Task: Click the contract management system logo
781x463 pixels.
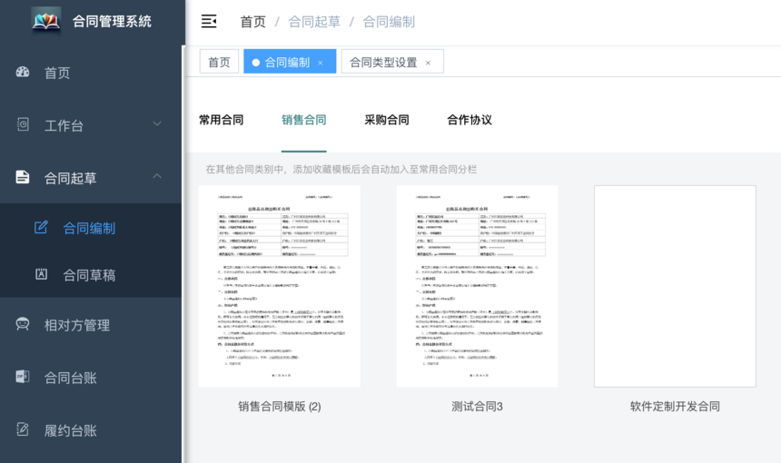Action: click(x=46, y=21)
